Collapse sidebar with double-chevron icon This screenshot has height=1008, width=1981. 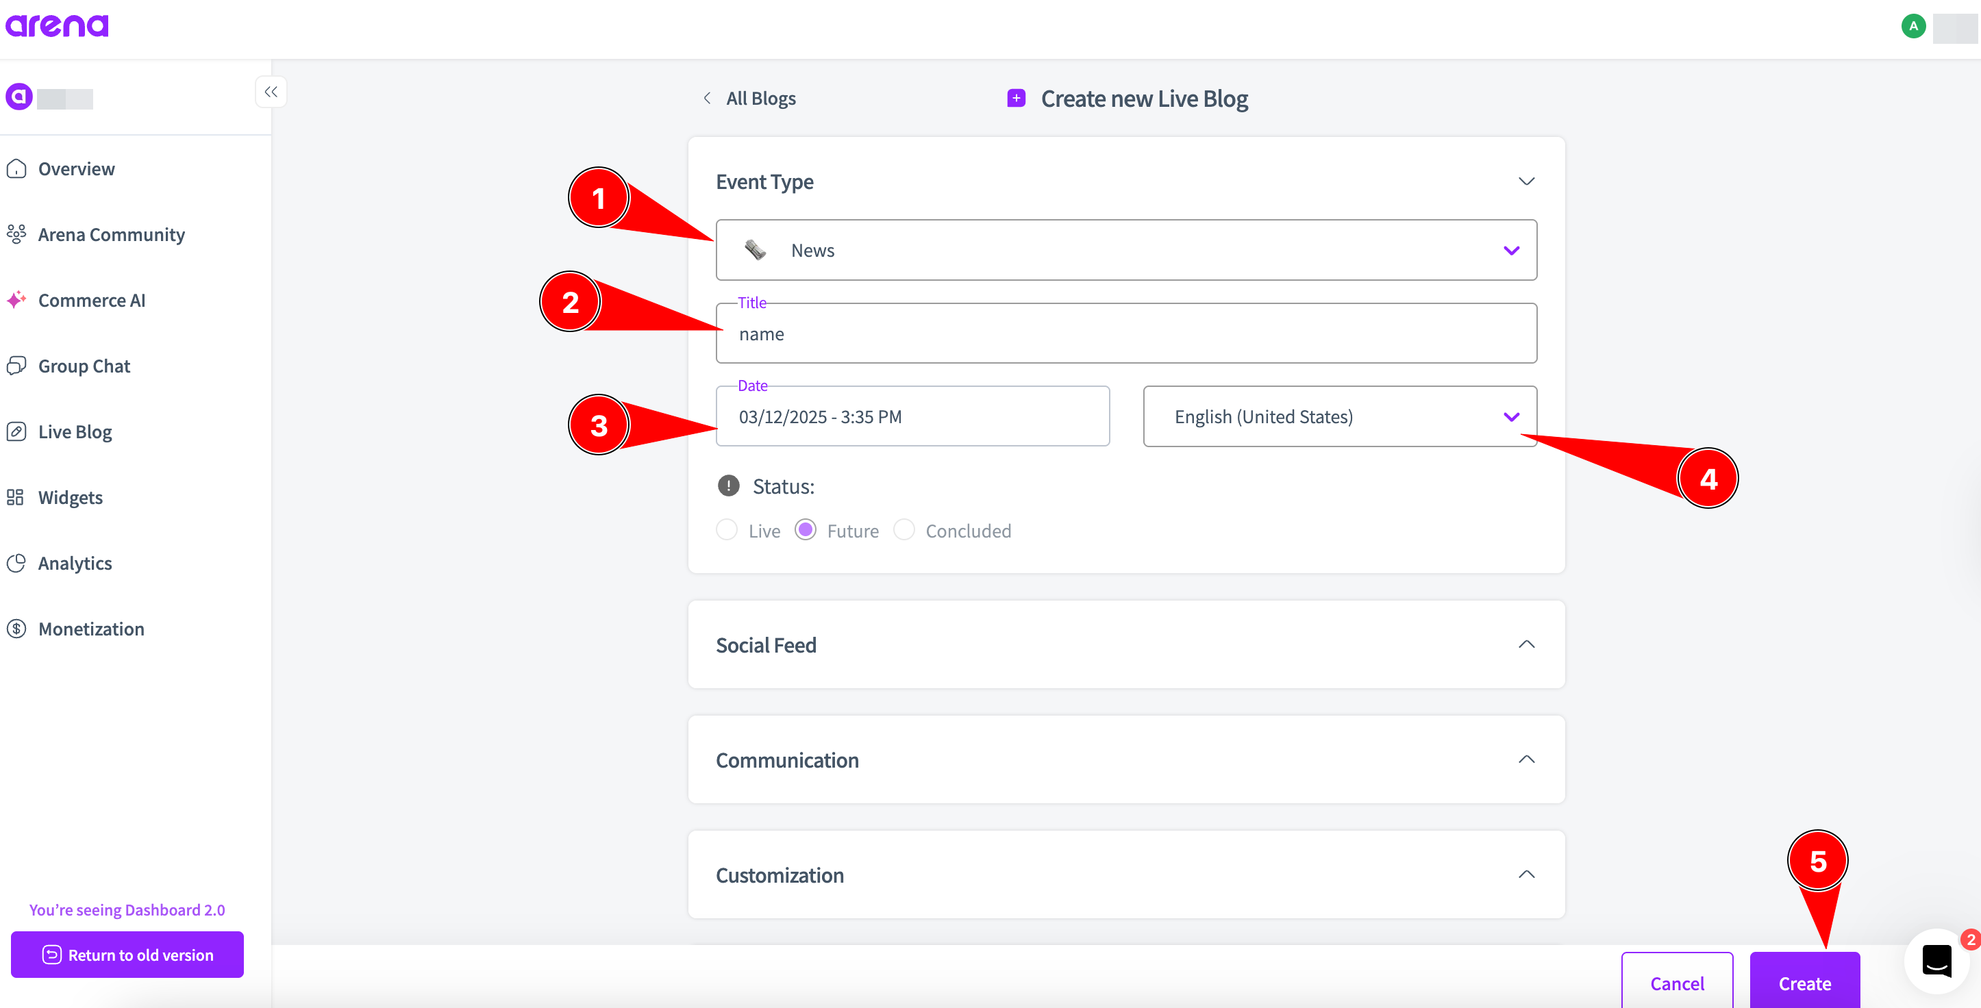coord(271,92)
